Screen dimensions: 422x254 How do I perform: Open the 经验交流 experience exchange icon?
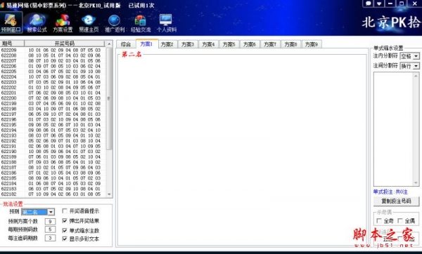tap(141, 23)
